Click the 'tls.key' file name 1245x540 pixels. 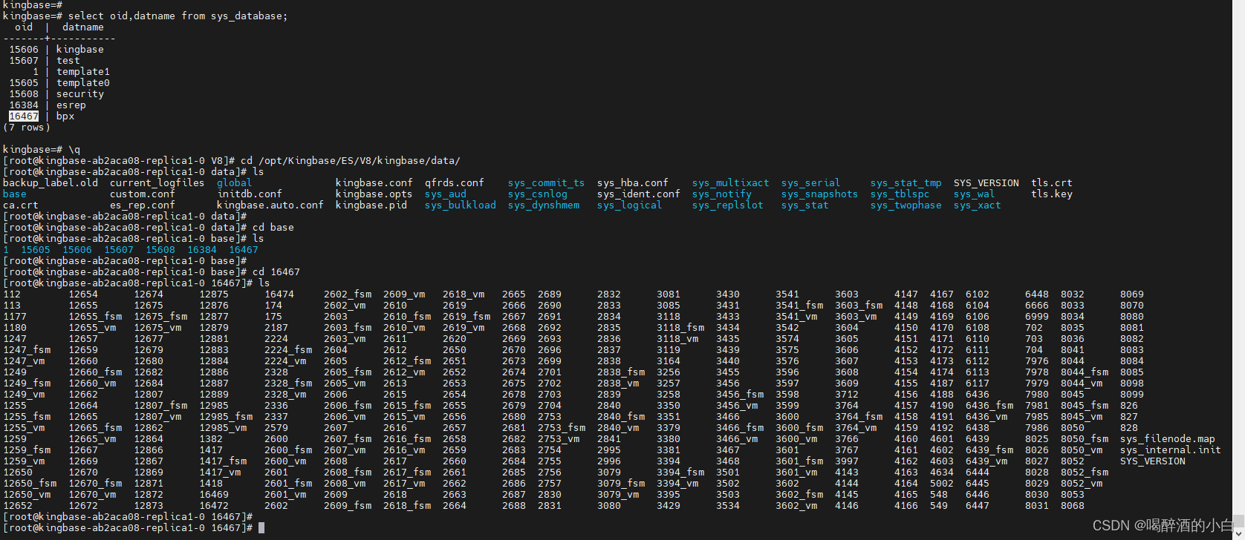pos(1052,194)
